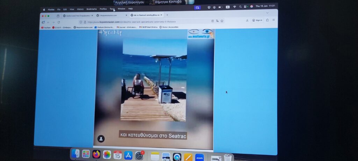Click the Sign in account button

[257, 20]
